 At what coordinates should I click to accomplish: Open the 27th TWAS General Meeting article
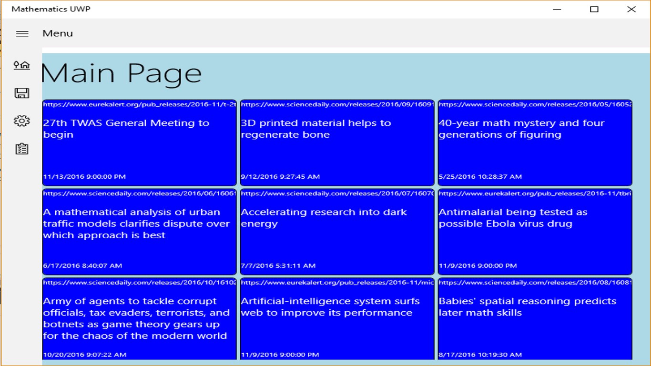[x=139, y=143]
